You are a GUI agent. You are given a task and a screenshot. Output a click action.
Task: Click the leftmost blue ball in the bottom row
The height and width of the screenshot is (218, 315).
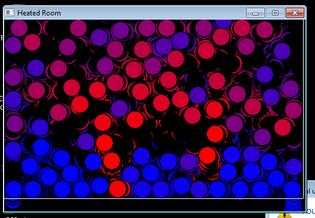[x=14, y=189]
